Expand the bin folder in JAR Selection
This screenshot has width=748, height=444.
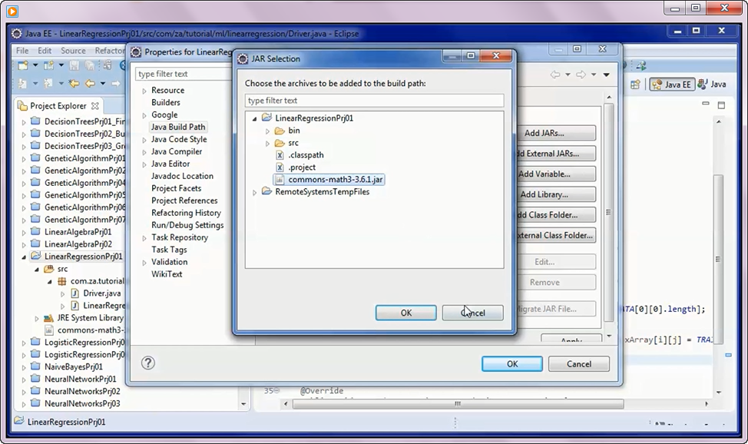[267, 131]
